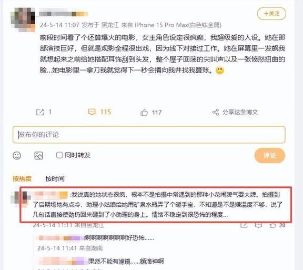Screen dimensions: 303x270
Task: Open the post author's pixelated avatar
Action: coord(23,19)
